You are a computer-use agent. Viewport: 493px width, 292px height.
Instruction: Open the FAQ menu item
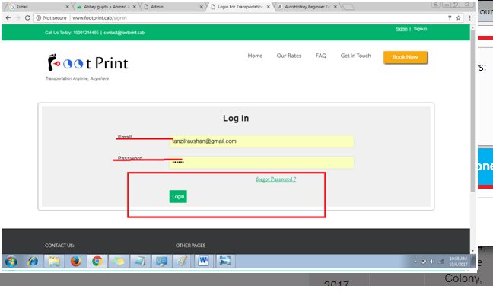tap(321, 56)
